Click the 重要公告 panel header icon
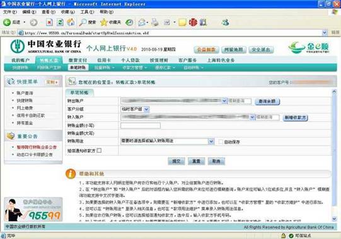 11,136
